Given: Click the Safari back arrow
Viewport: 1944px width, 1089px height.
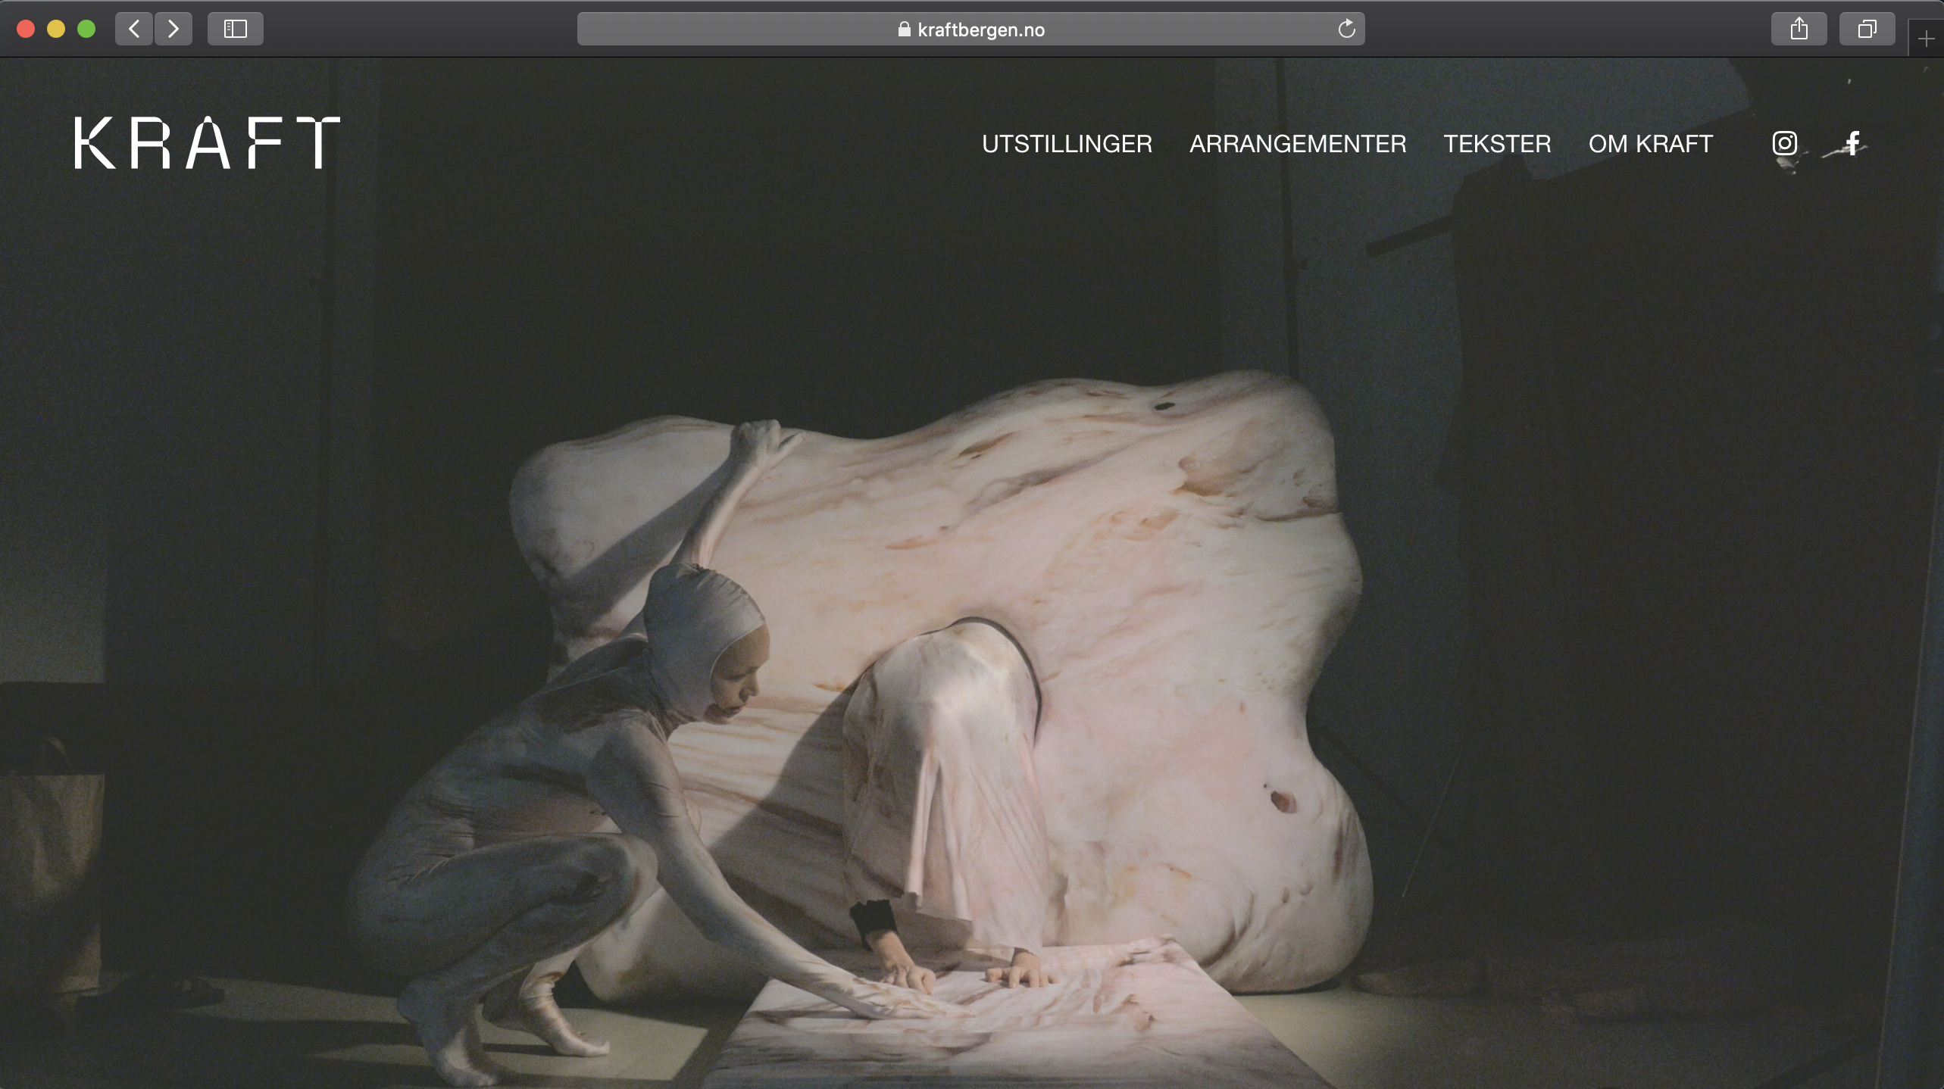Looking at the screenshot, I should pos(134,29).
